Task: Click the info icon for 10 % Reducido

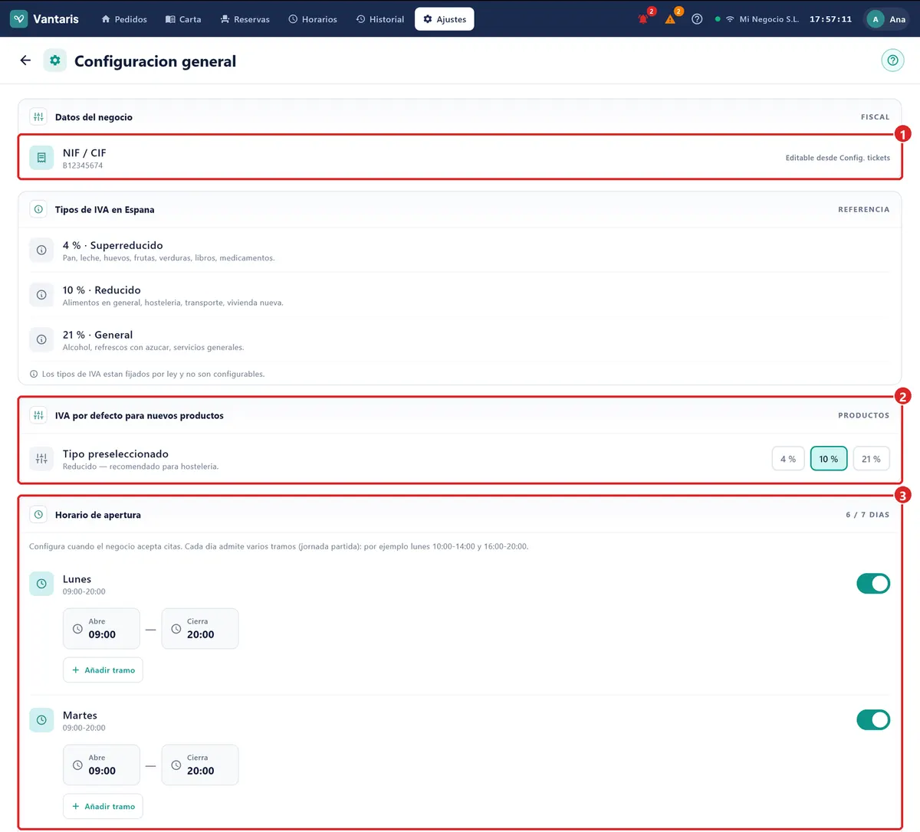Action: point(41,295)
